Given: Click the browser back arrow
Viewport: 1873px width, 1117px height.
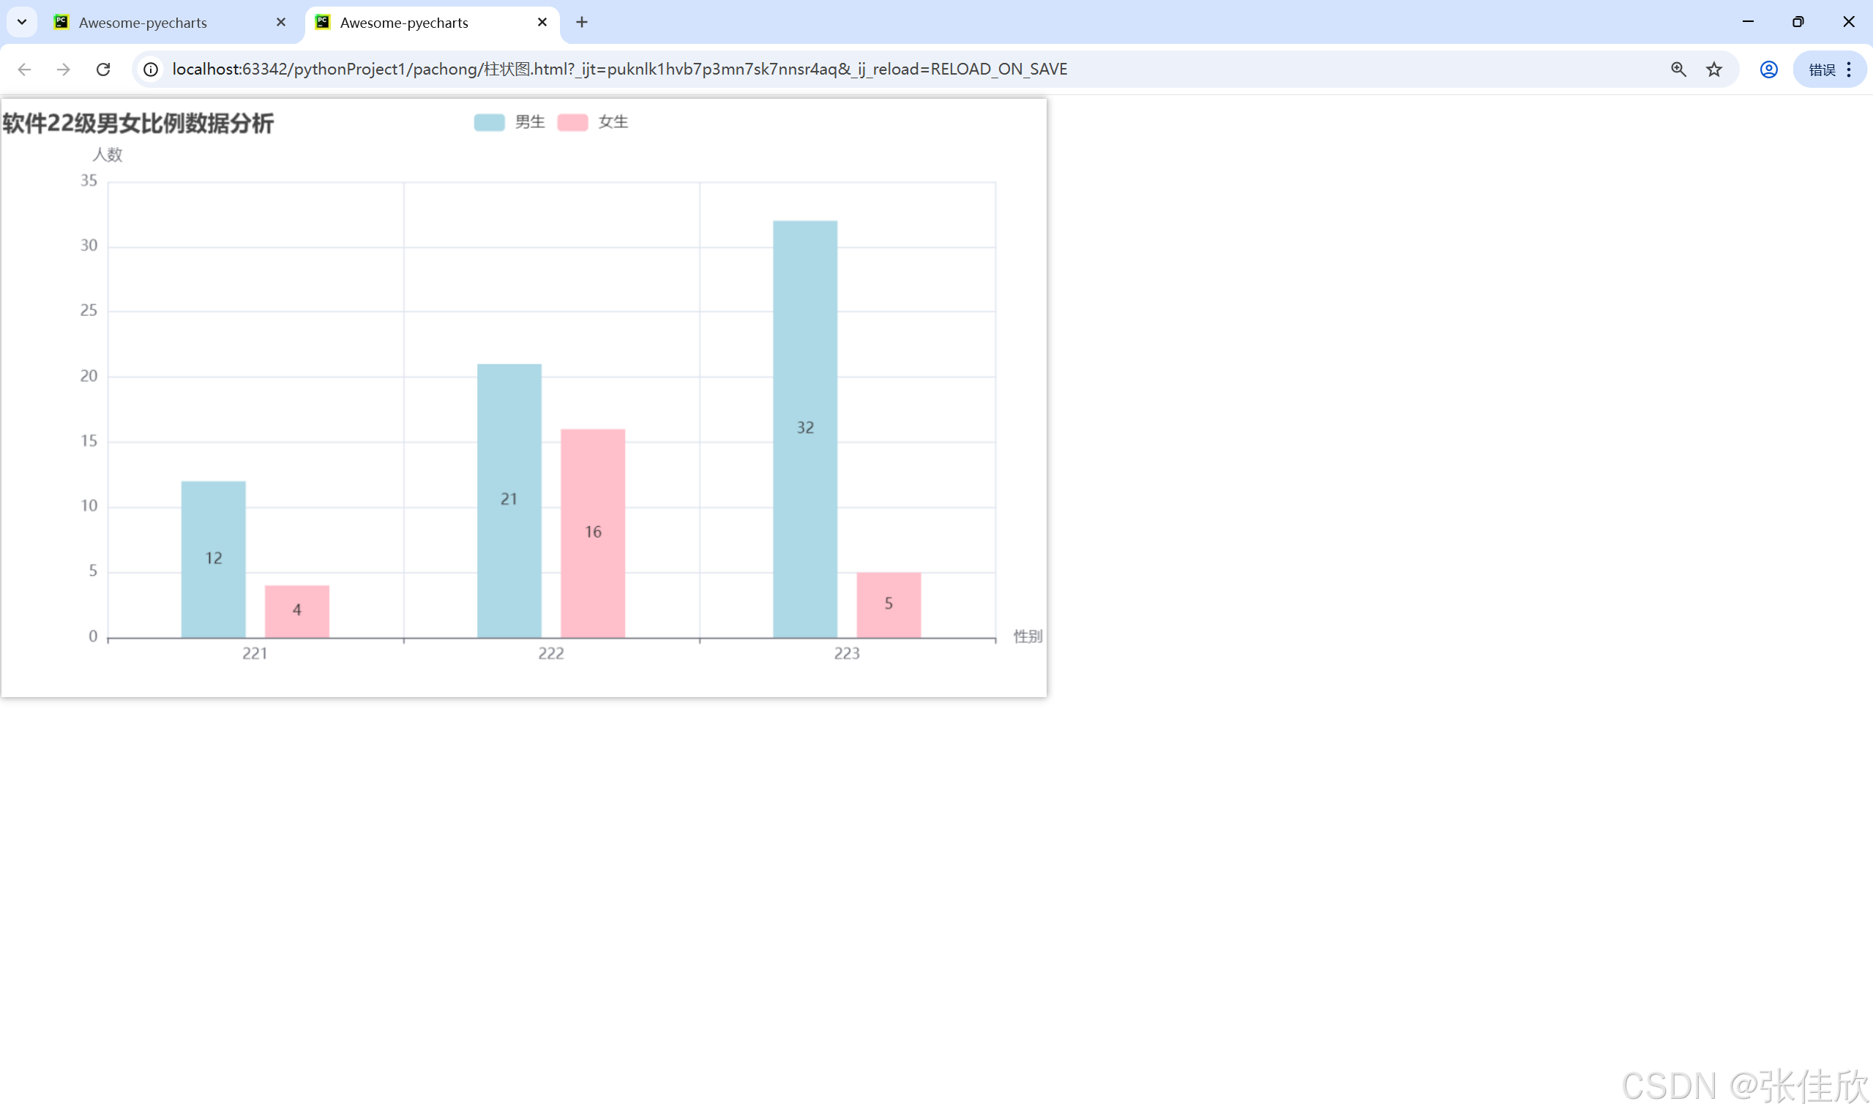Looking at the screenshot, I should pos(24,69).
